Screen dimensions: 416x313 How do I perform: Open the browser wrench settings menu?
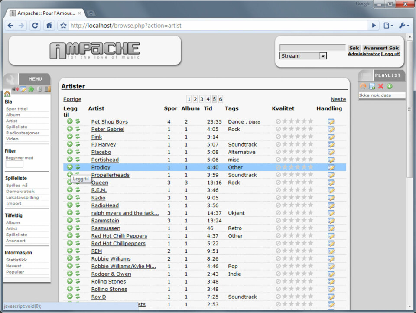[x=404, y=26]
